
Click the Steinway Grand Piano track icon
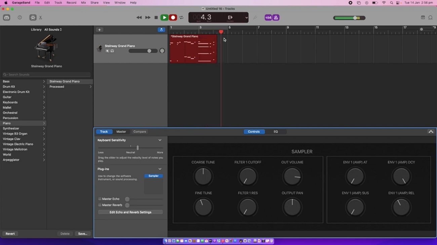click(100, 49)
